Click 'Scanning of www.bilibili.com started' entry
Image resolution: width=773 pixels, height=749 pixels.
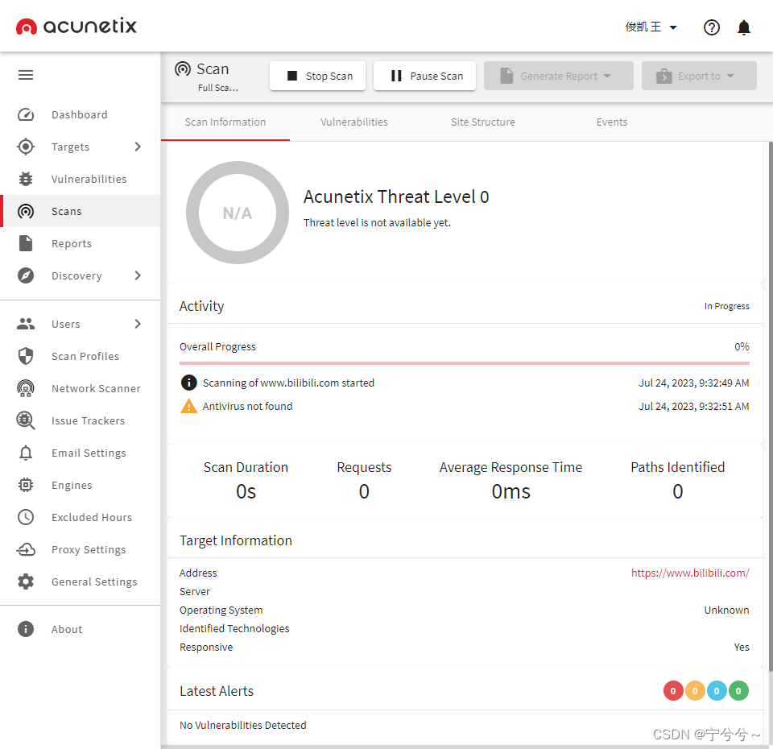tap(288, 383)
